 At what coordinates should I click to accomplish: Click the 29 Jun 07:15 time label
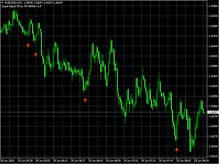point(131,161)
